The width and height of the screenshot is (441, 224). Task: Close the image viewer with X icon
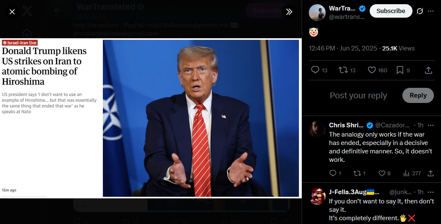[12, 12]
